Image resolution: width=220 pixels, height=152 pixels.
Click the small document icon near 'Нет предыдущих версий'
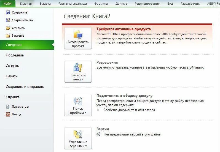pyautogui.click(x=98, y=134)
